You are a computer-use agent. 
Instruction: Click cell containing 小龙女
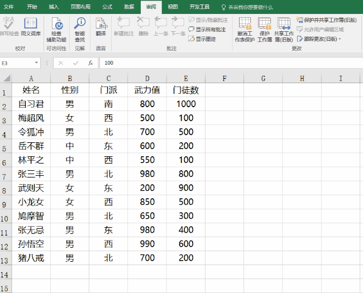click(x=31, y=202)
